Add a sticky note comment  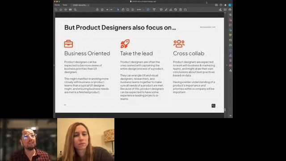161,9
